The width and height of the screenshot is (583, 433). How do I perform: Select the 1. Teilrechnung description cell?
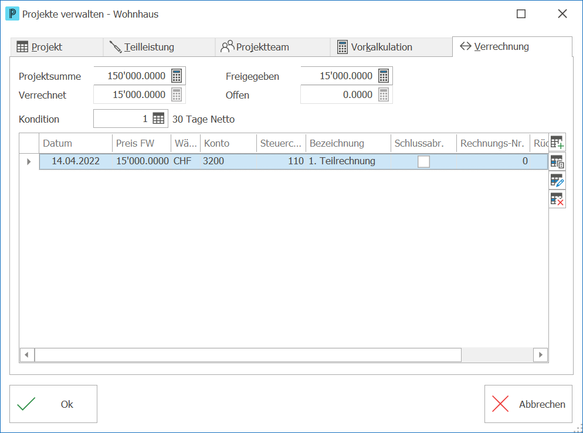(348, 161)
